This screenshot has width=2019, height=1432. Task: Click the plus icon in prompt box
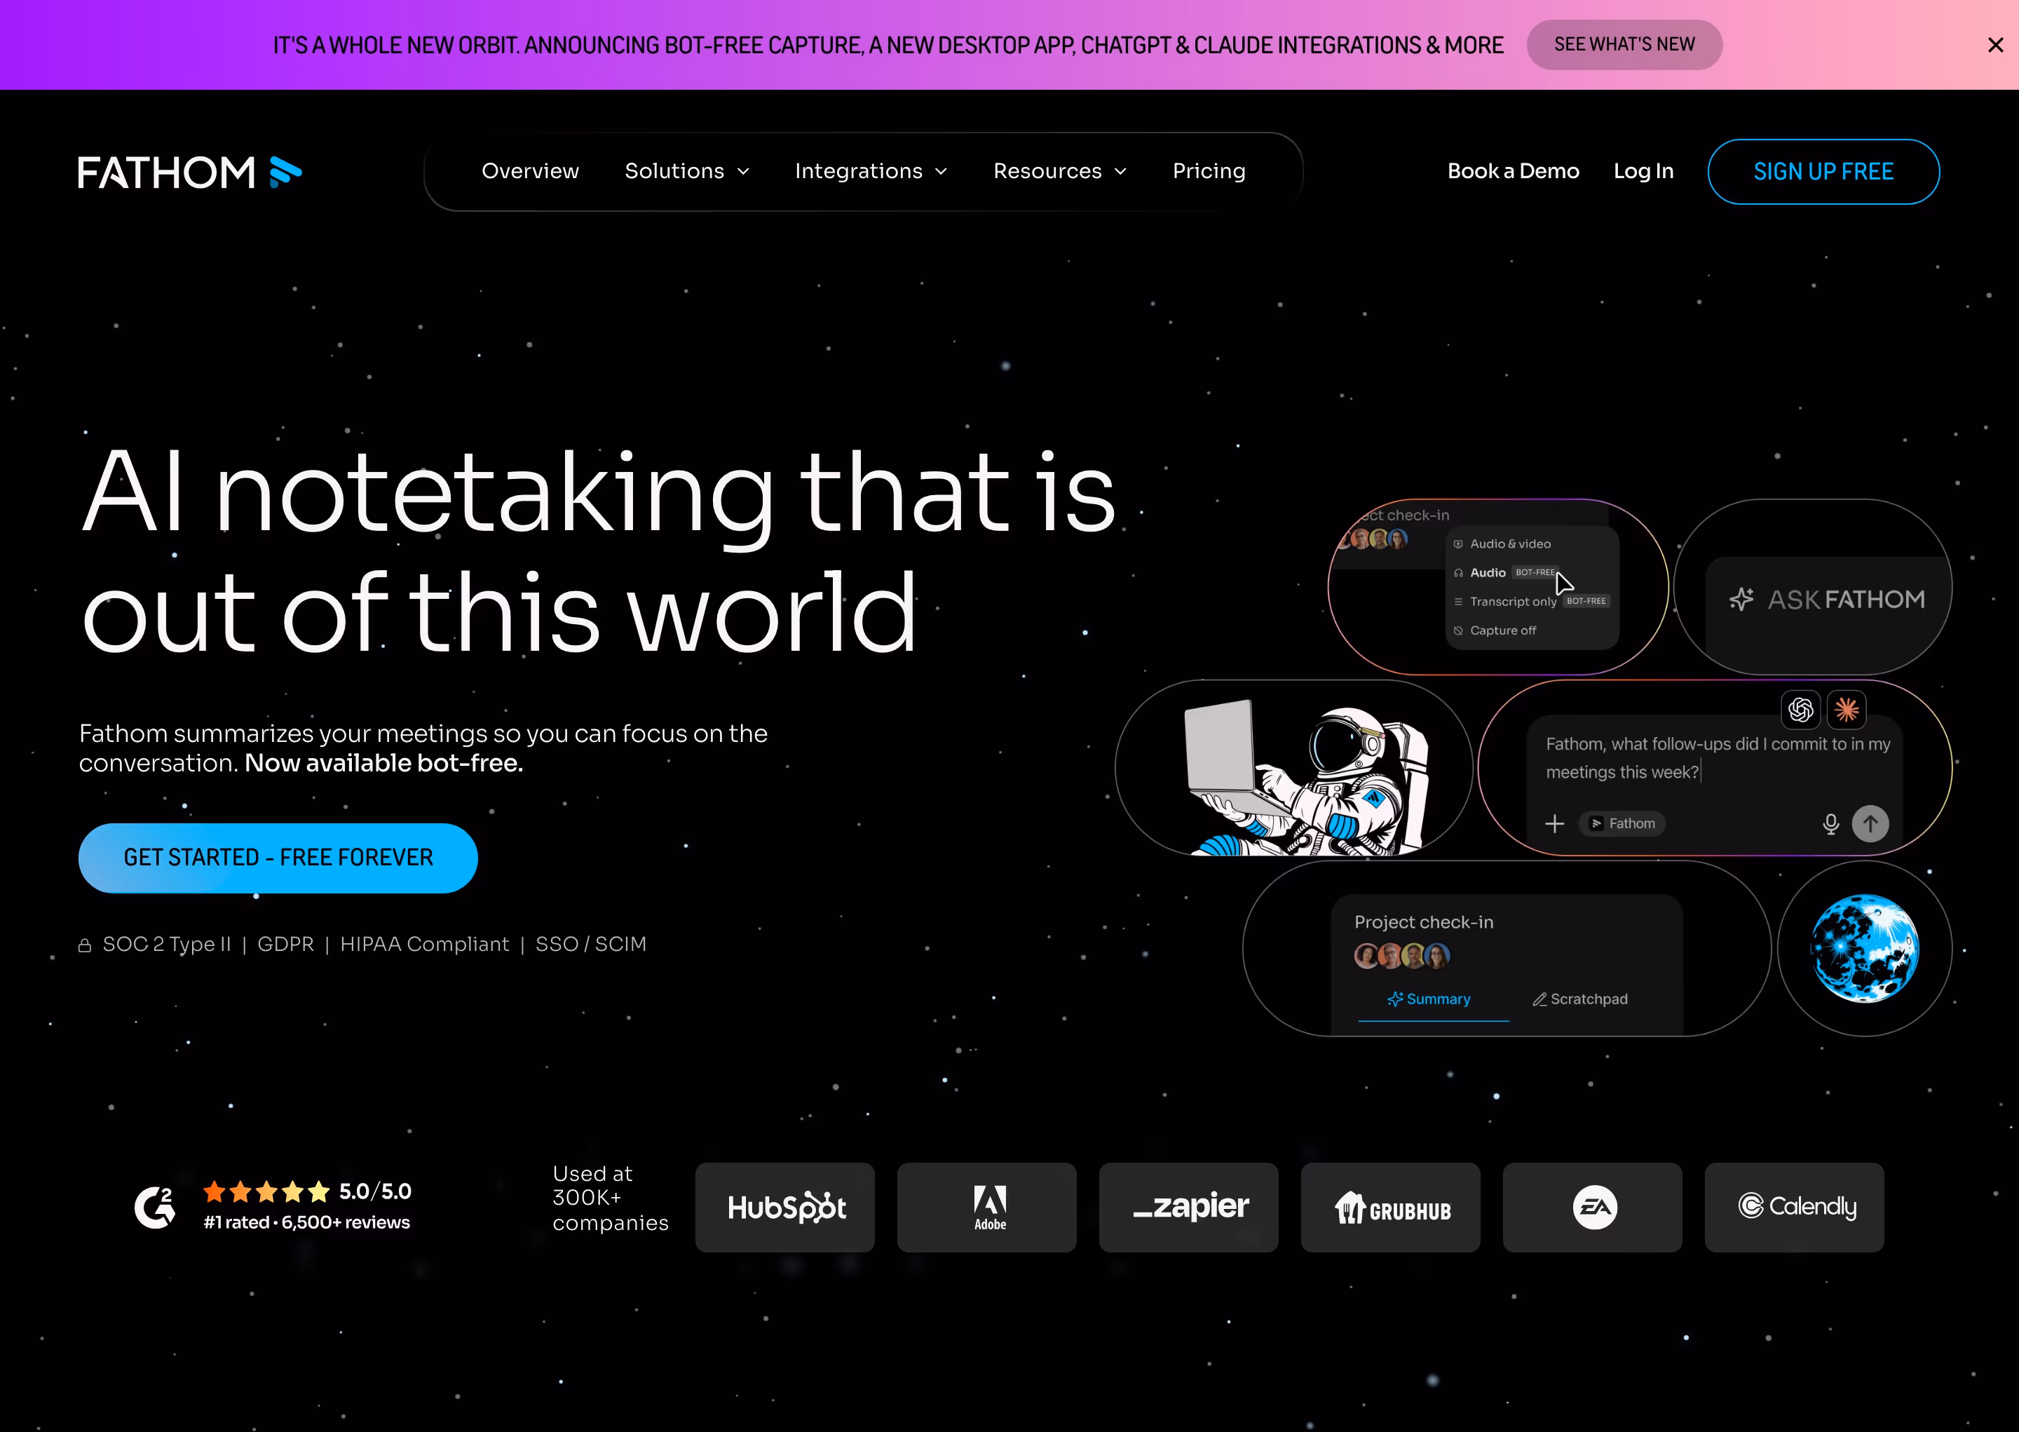(1555, 823)
